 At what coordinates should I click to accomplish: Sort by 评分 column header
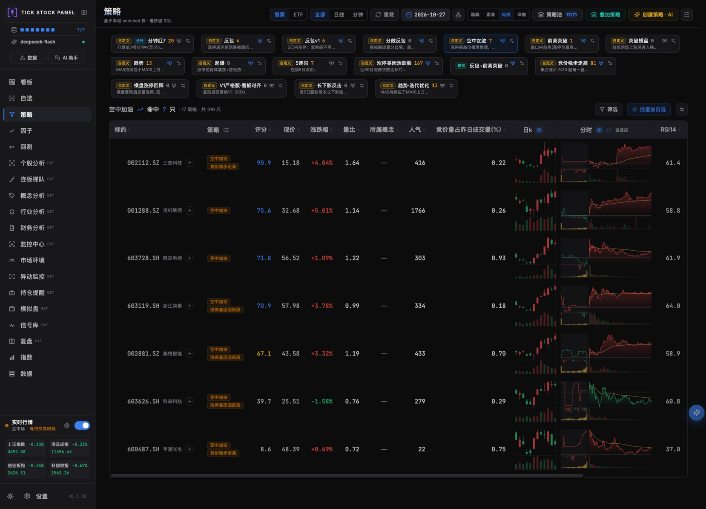click(263, 130)
